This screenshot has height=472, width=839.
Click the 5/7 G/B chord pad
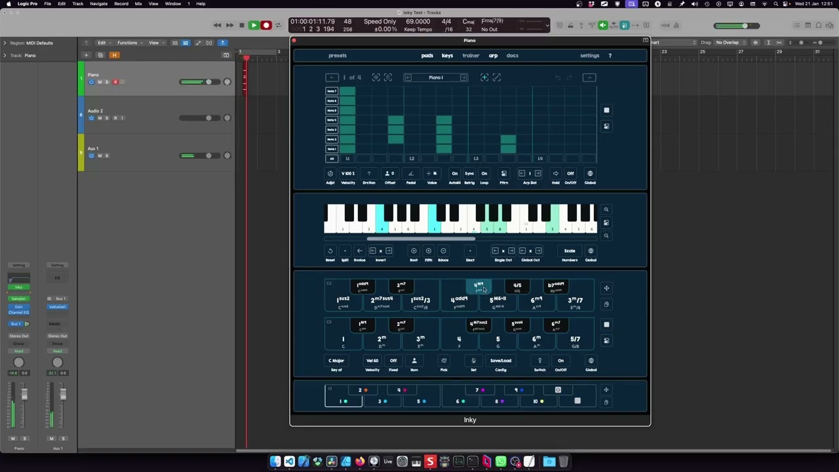coord(575,340)
